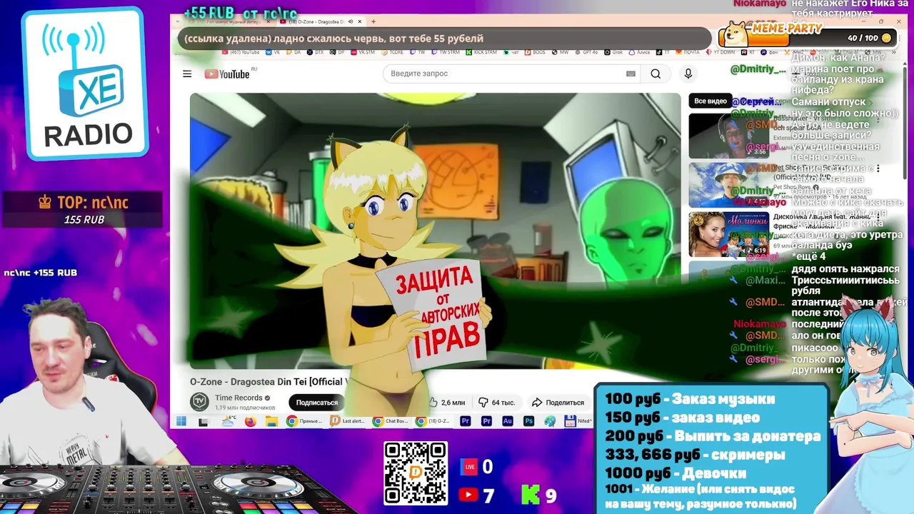Click the XE Radio logo
This screenshot has height=514, width=914.
tap(84, 84)
